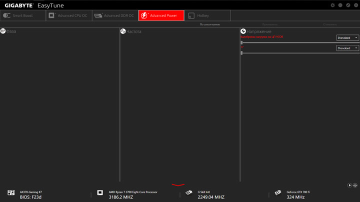360x202 pixels.
Task: Click the Напряжение lightning bolt icon
Action: [x=243, y=31]
